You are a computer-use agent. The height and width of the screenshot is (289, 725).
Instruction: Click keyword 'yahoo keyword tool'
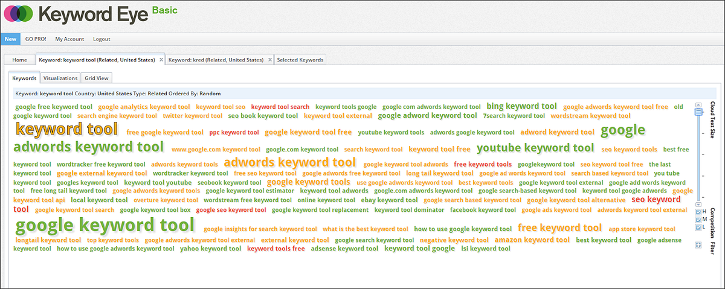click(211, 249)
